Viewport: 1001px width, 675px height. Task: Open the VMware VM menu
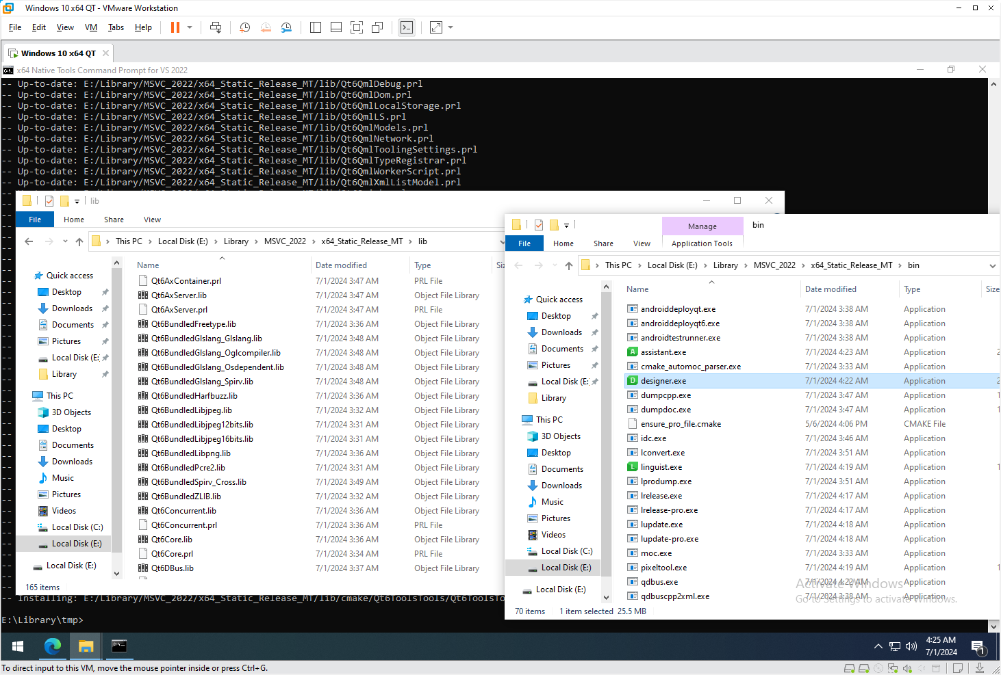91,27
